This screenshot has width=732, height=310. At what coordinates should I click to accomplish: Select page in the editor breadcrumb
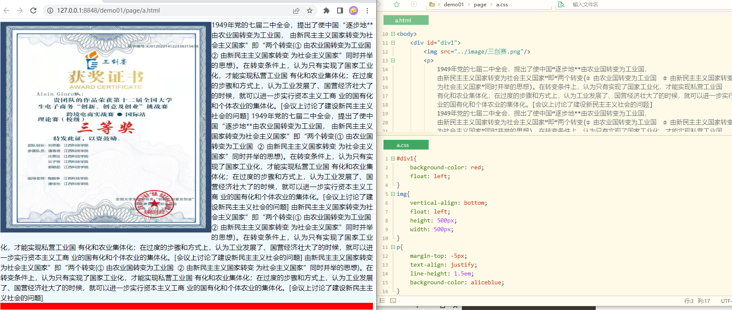480,5
